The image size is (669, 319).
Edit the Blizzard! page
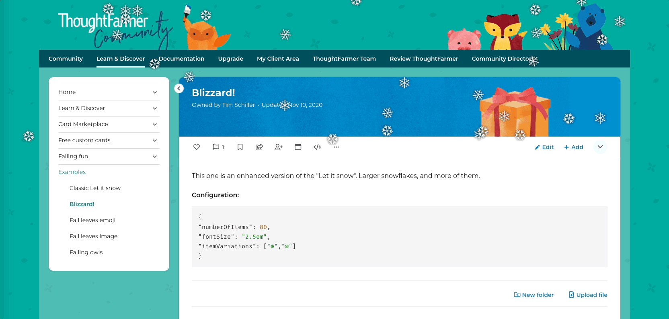[x=544, y=147]
